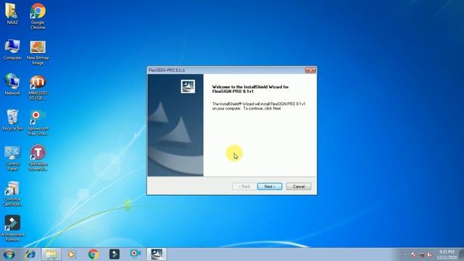Select the Recycle Bin icon
The width and height of the screenshot is (464, 261).
coord(12,120)
